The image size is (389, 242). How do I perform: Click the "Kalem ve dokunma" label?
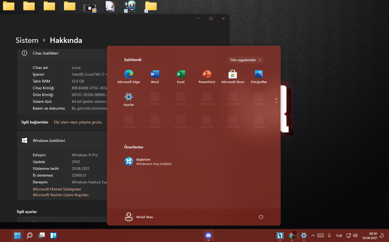point(49,108)
